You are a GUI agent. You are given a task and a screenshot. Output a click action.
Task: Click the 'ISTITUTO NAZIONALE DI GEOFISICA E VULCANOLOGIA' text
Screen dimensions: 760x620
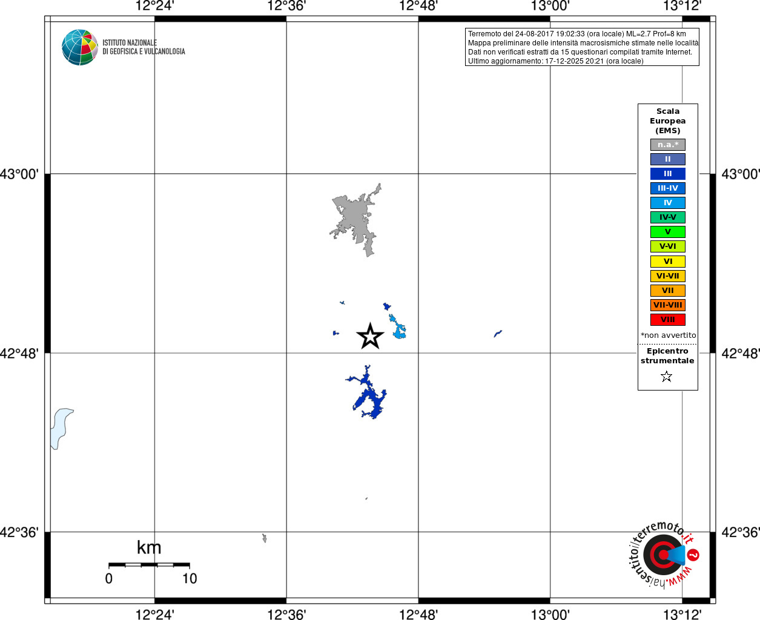[144, 47]
